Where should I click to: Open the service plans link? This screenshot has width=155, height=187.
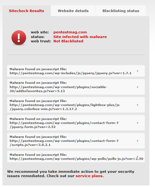89,176
